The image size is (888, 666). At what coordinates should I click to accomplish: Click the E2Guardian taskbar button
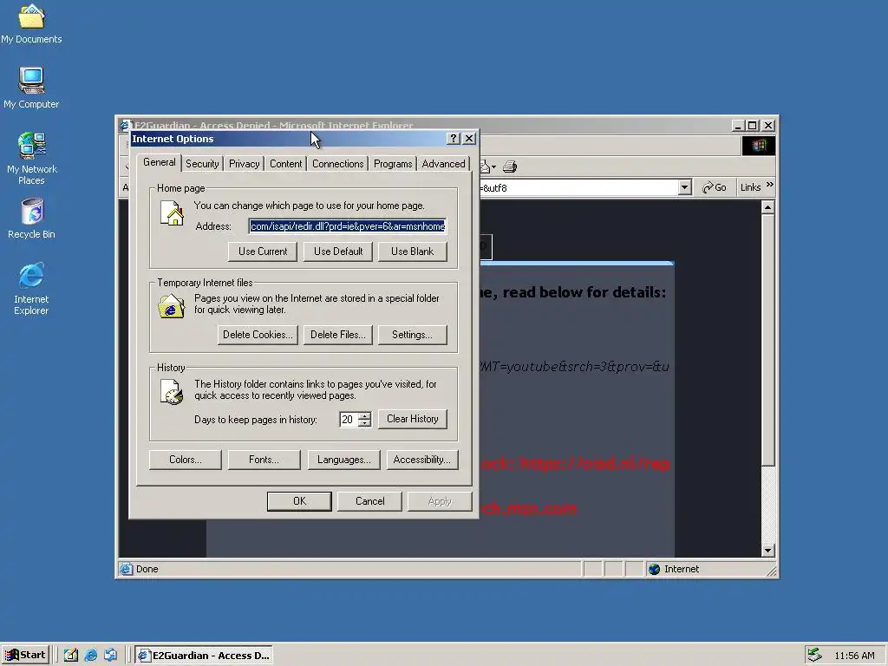[x=204, y=656]
